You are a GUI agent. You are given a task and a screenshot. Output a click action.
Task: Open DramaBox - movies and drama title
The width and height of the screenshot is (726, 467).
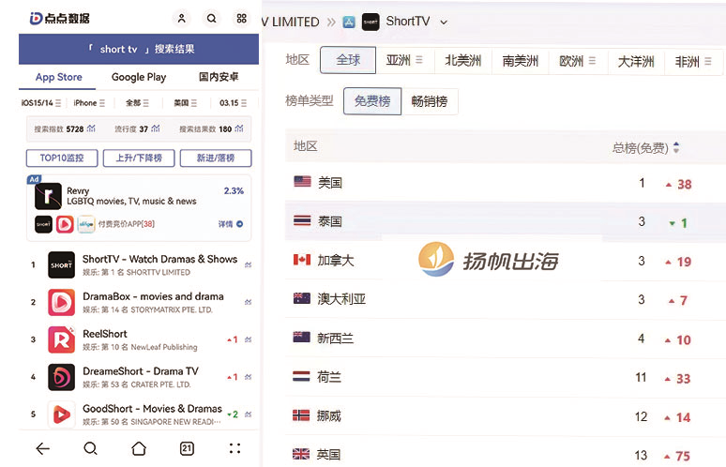[153, 296]
